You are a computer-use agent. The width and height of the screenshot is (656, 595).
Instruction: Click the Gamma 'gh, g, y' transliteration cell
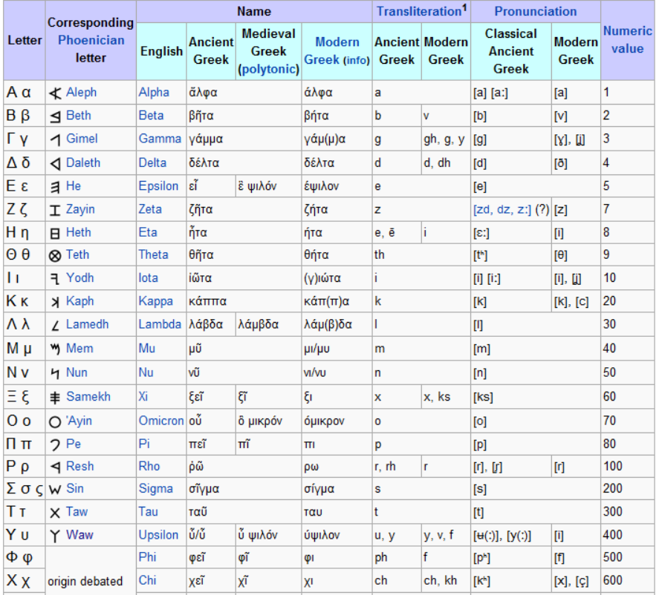446,139
